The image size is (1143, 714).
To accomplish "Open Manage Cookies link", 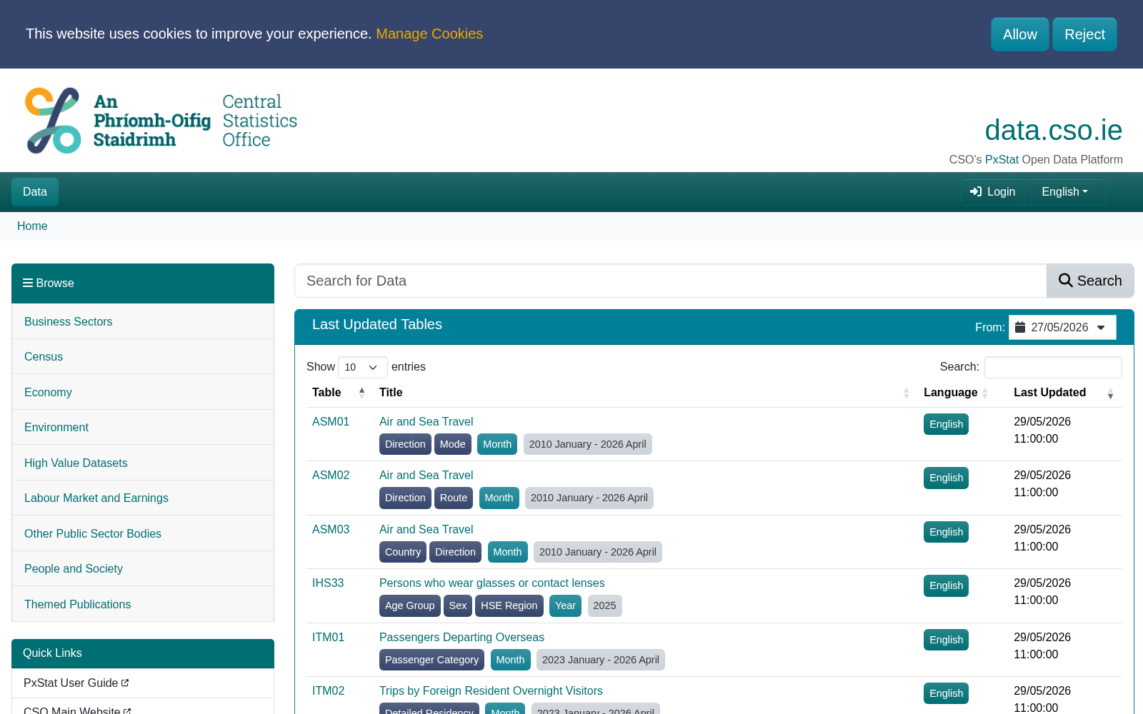I will pos(429,34).
